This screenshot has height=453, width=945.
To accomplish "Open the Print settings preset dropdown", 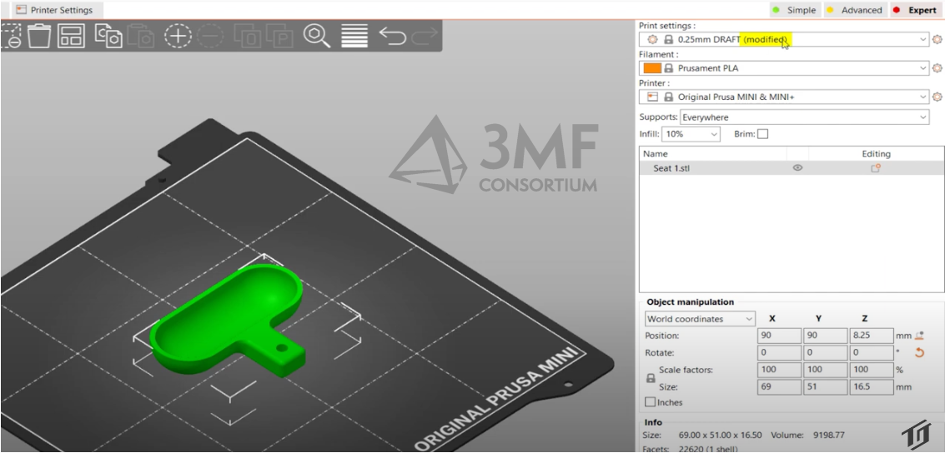I will pos(922,39).
